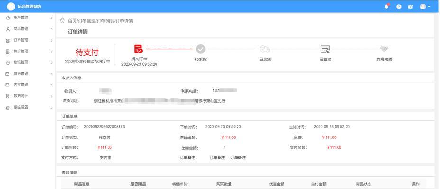Click the 联系电话 number starting 137

(225, 90)
